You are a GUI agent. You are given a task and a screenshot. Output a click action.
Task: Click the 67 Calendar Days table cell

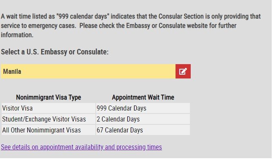tap(143, 130)
